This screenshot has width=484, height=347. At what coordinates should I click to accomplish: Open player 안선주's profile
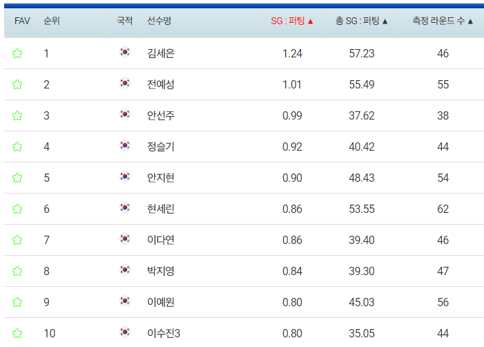coord(161,115)
